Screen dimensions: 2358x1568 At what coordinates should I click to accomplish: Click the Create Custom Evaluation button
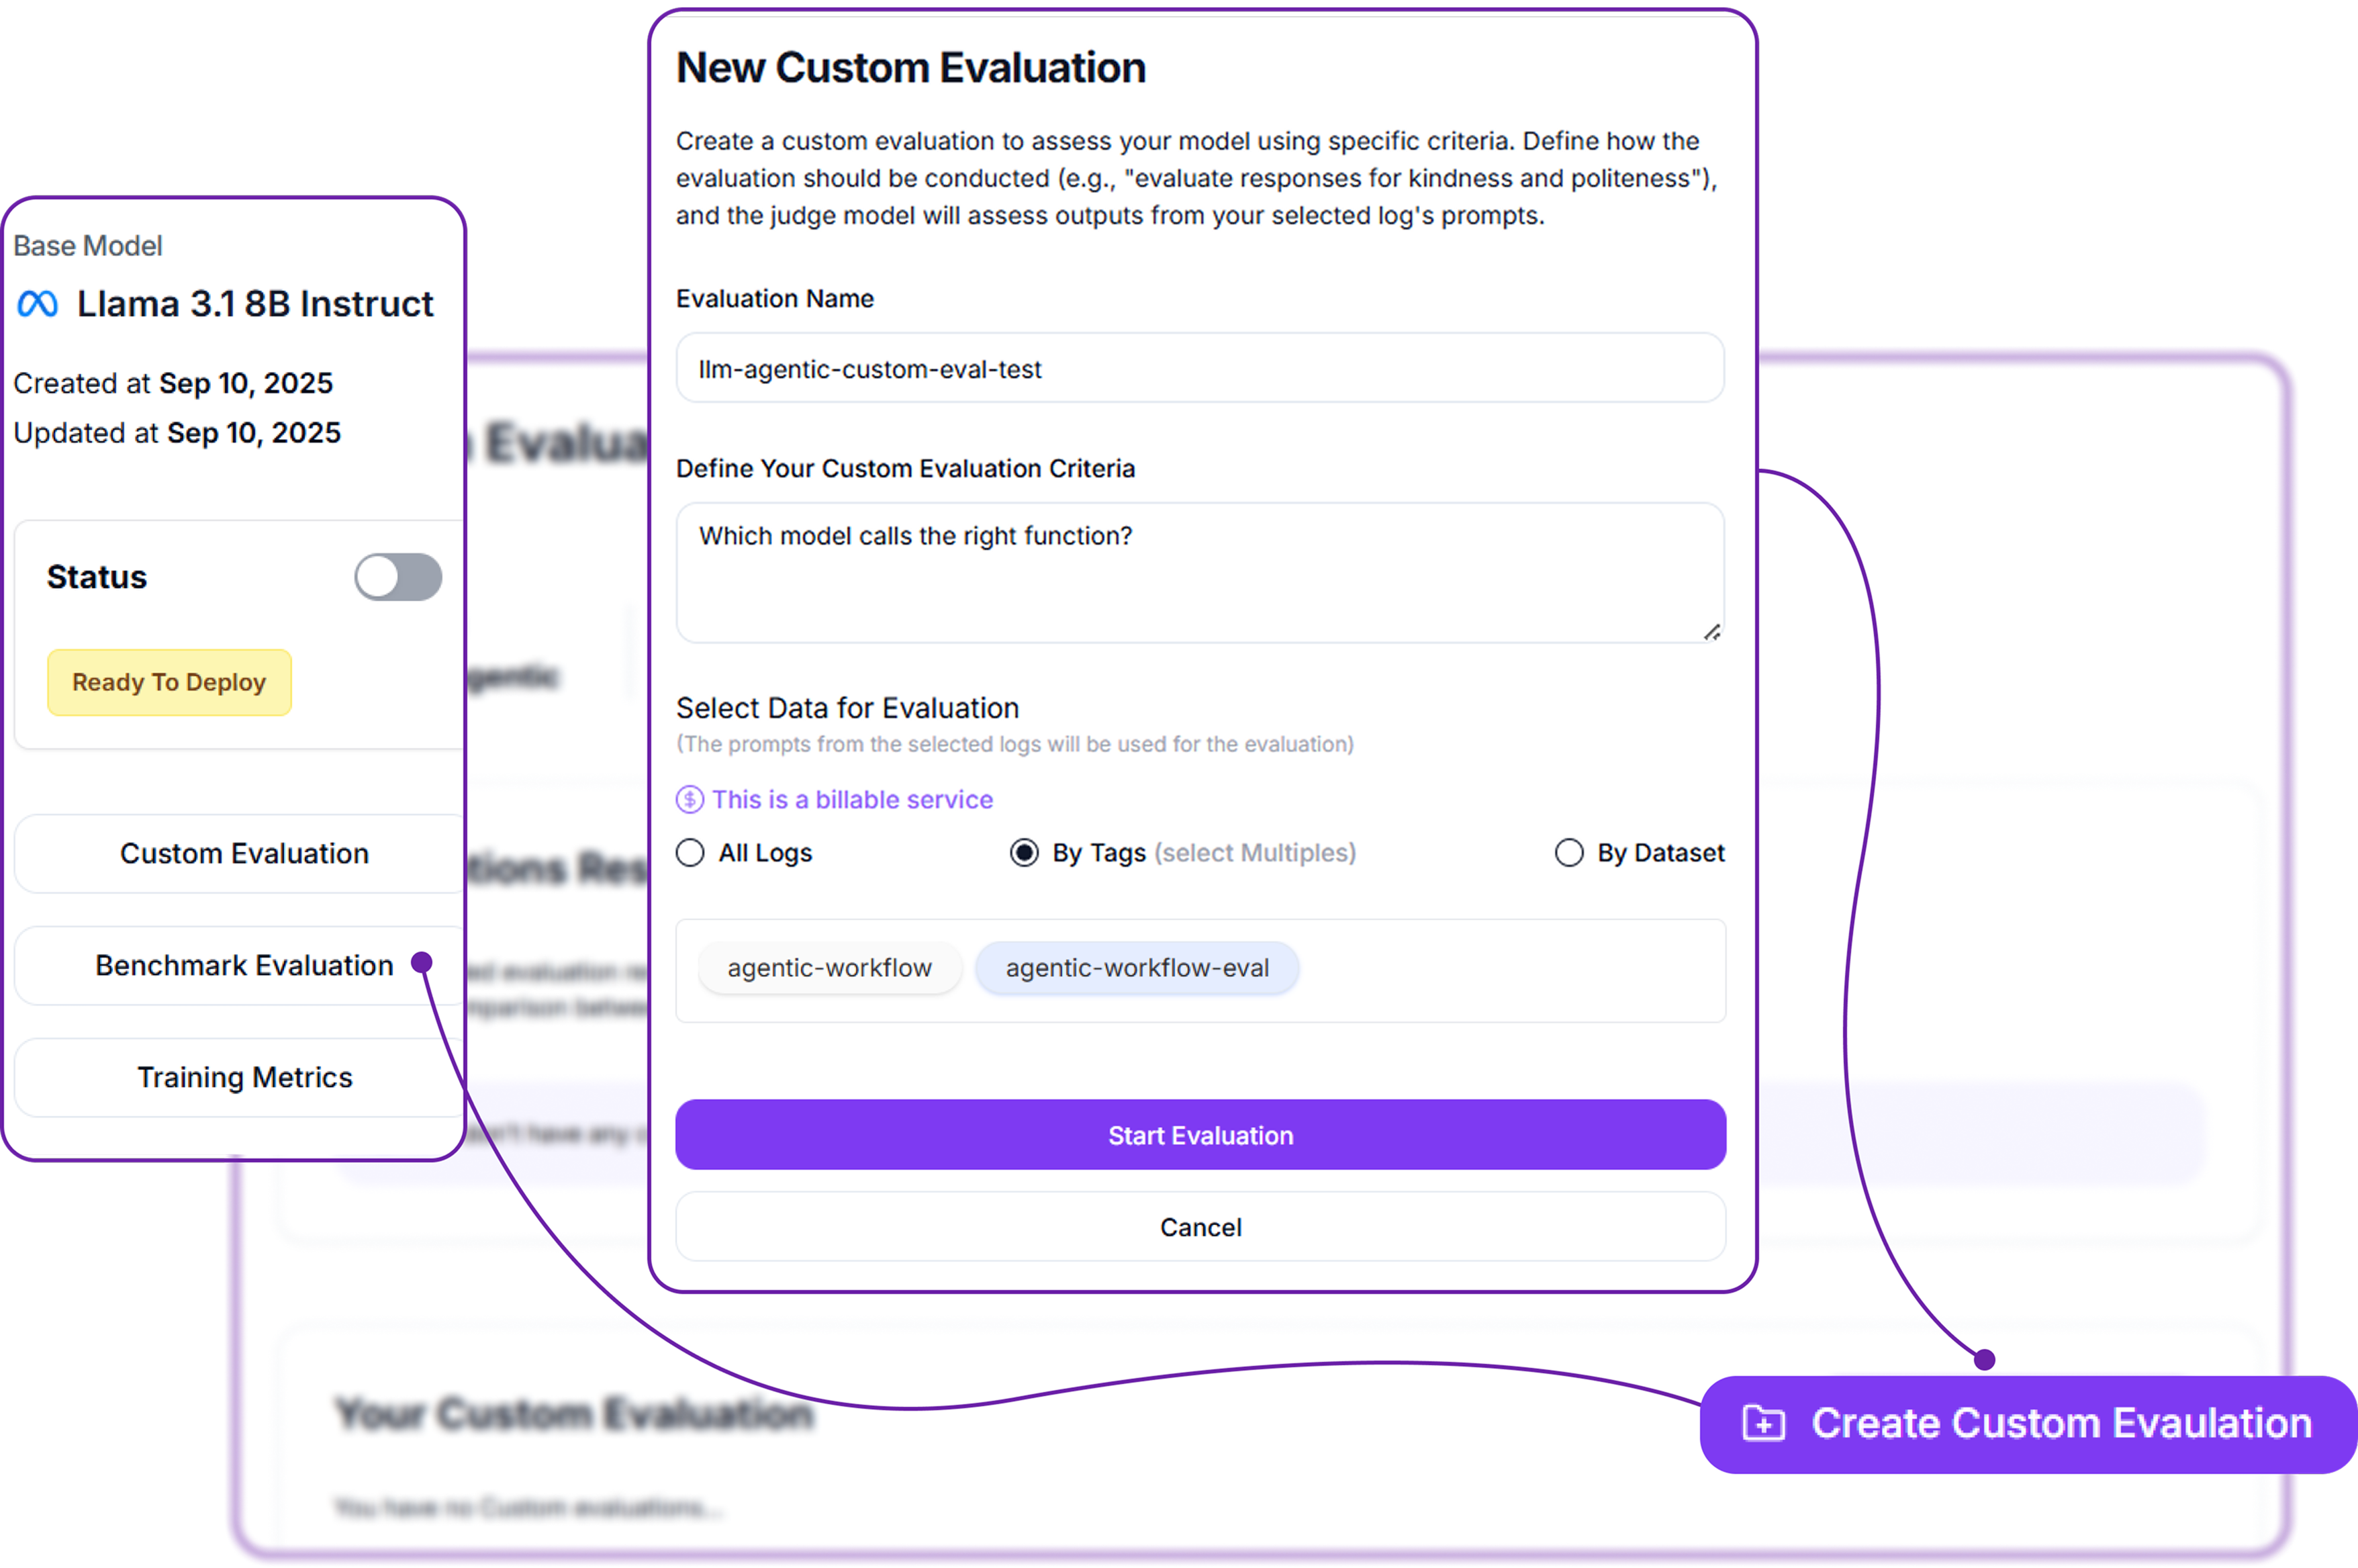(x=2029, y=1424)
